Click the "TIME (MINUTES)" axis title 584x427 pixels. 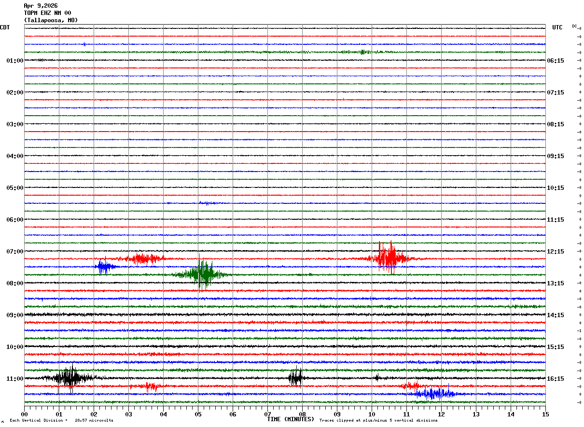pyautogui.click(x=291, y=419)
